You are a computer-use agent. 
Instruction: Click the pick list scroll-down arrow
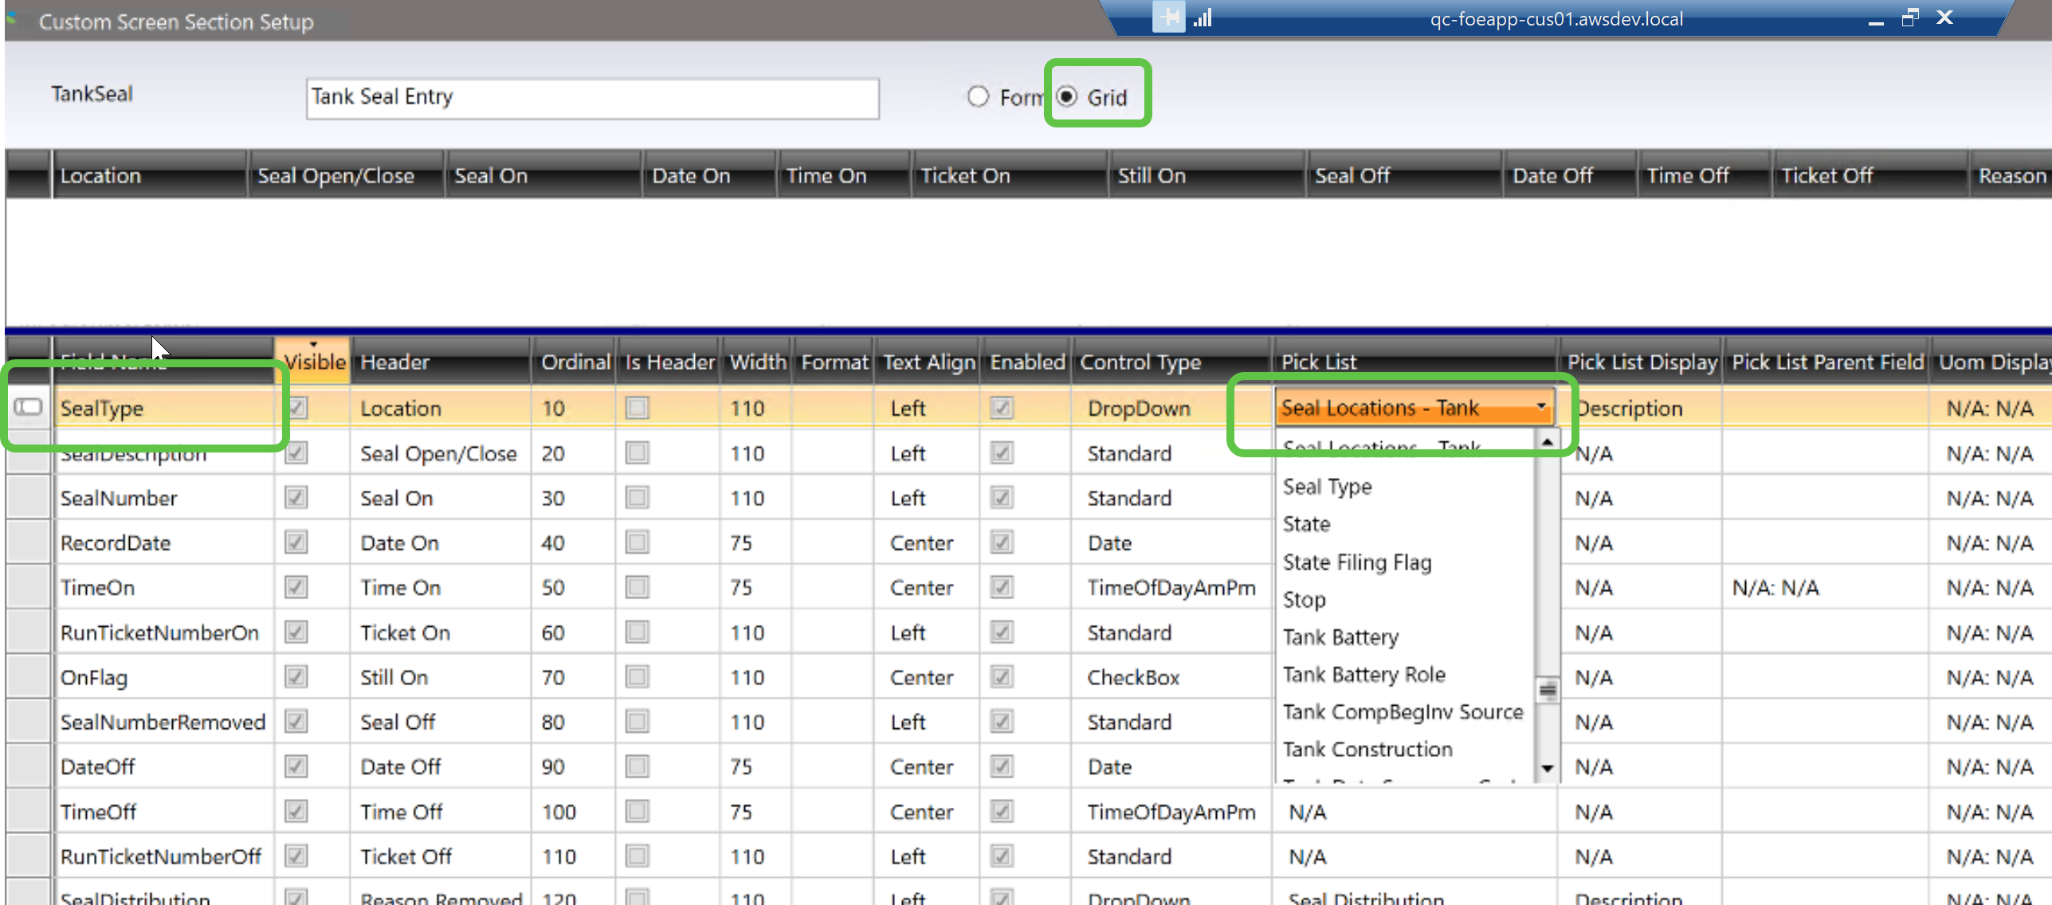[x=1547, y=768]
